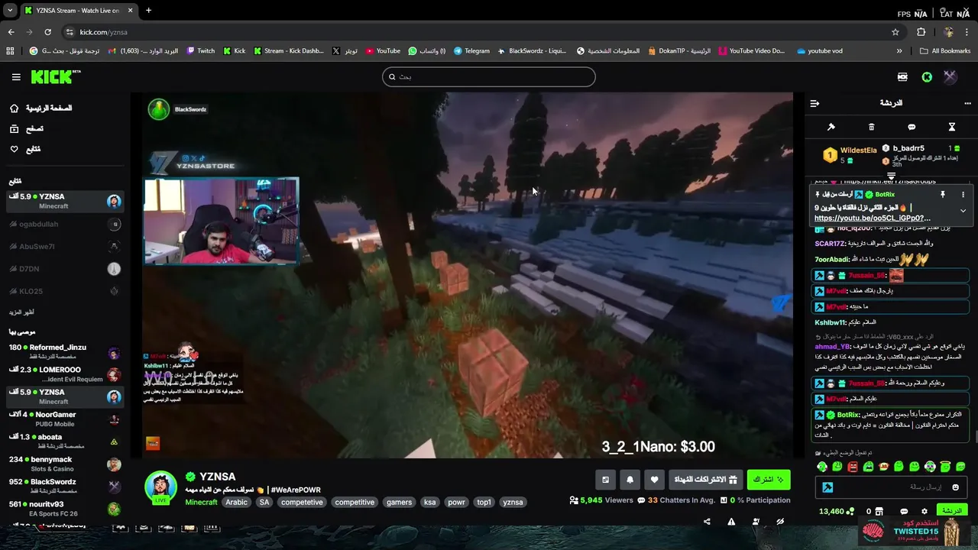The height and width of the screenshot is (550, 978).
Task: Open Reformed_Jinzu recommended channel
Action: [65, 352]
